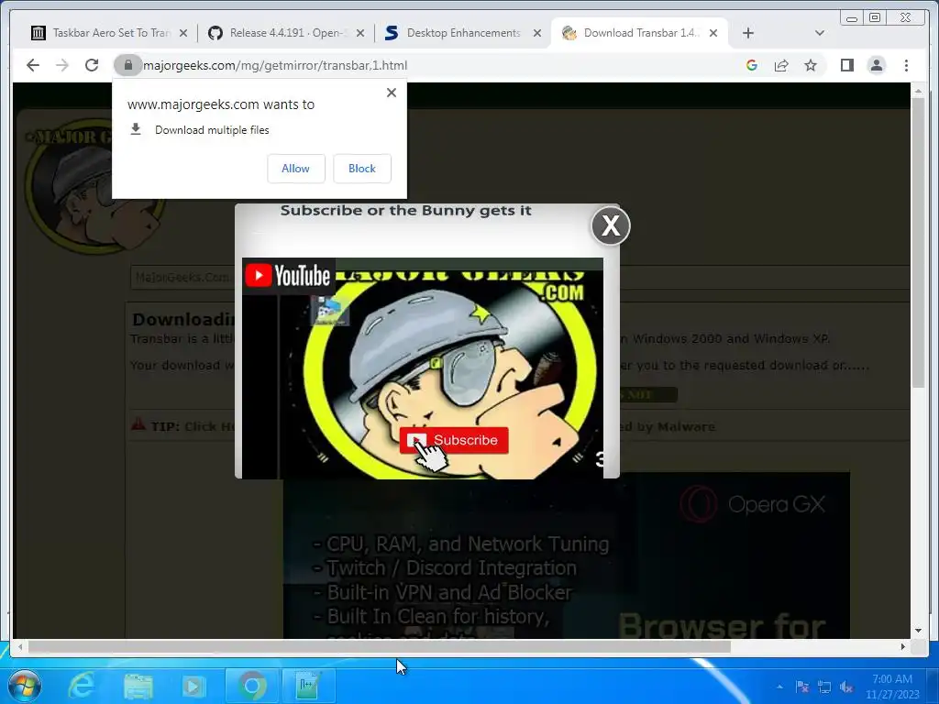Select Chrome in the taskbar
This screenshot has width=939, height=704.
click(252, 686)
